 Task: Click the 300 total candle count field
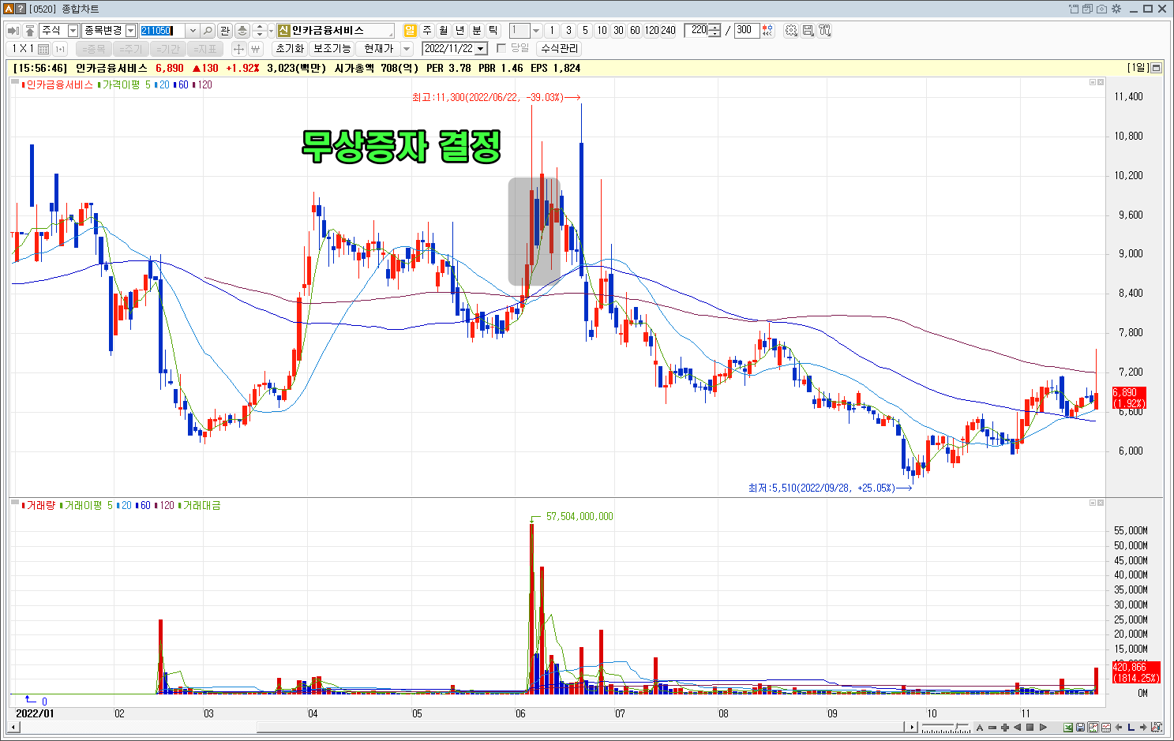746,30
